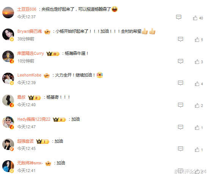Like the 杨基奇 comment by 昼叔
Image resolution: width=209 pixels, height=177 pixels.
(197, 105)
